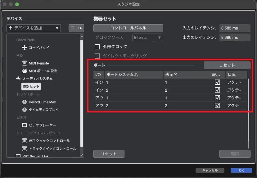Click the コントロールパネル button
The height and width of the screenshot is (178, 257).
(x=128, y=28)
